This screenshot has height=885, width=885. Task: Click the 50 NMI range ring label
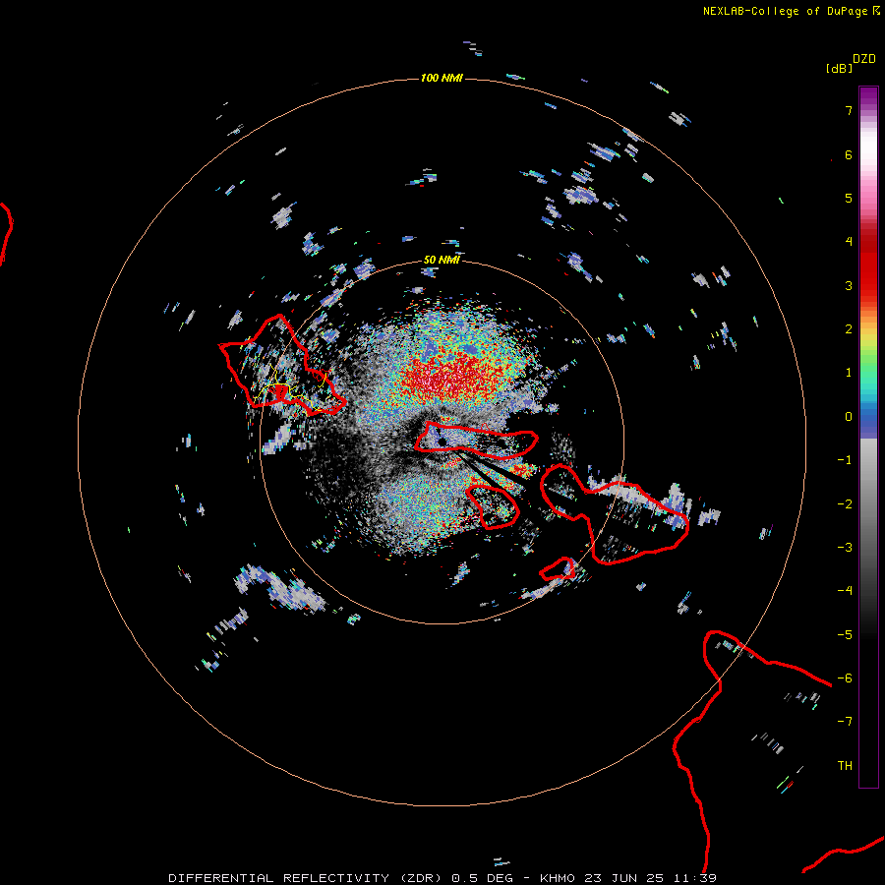coord(442,260)
